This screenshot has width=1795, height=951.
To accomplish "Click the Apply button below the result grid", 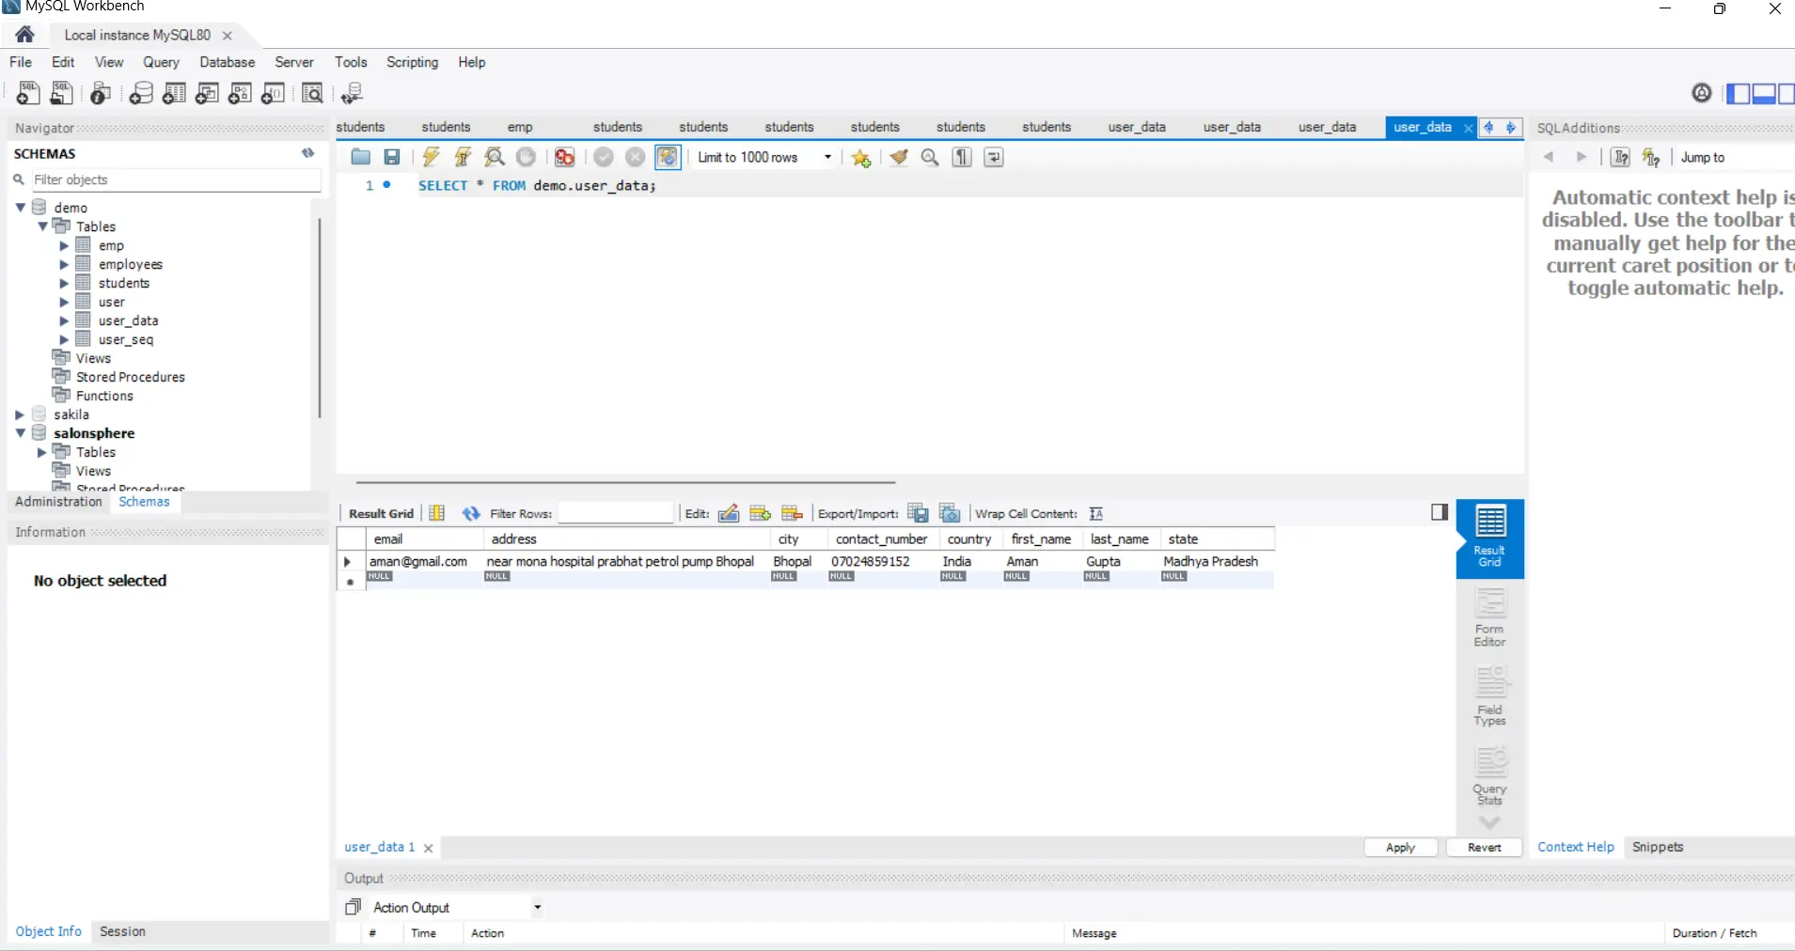I will point(1399,847).
